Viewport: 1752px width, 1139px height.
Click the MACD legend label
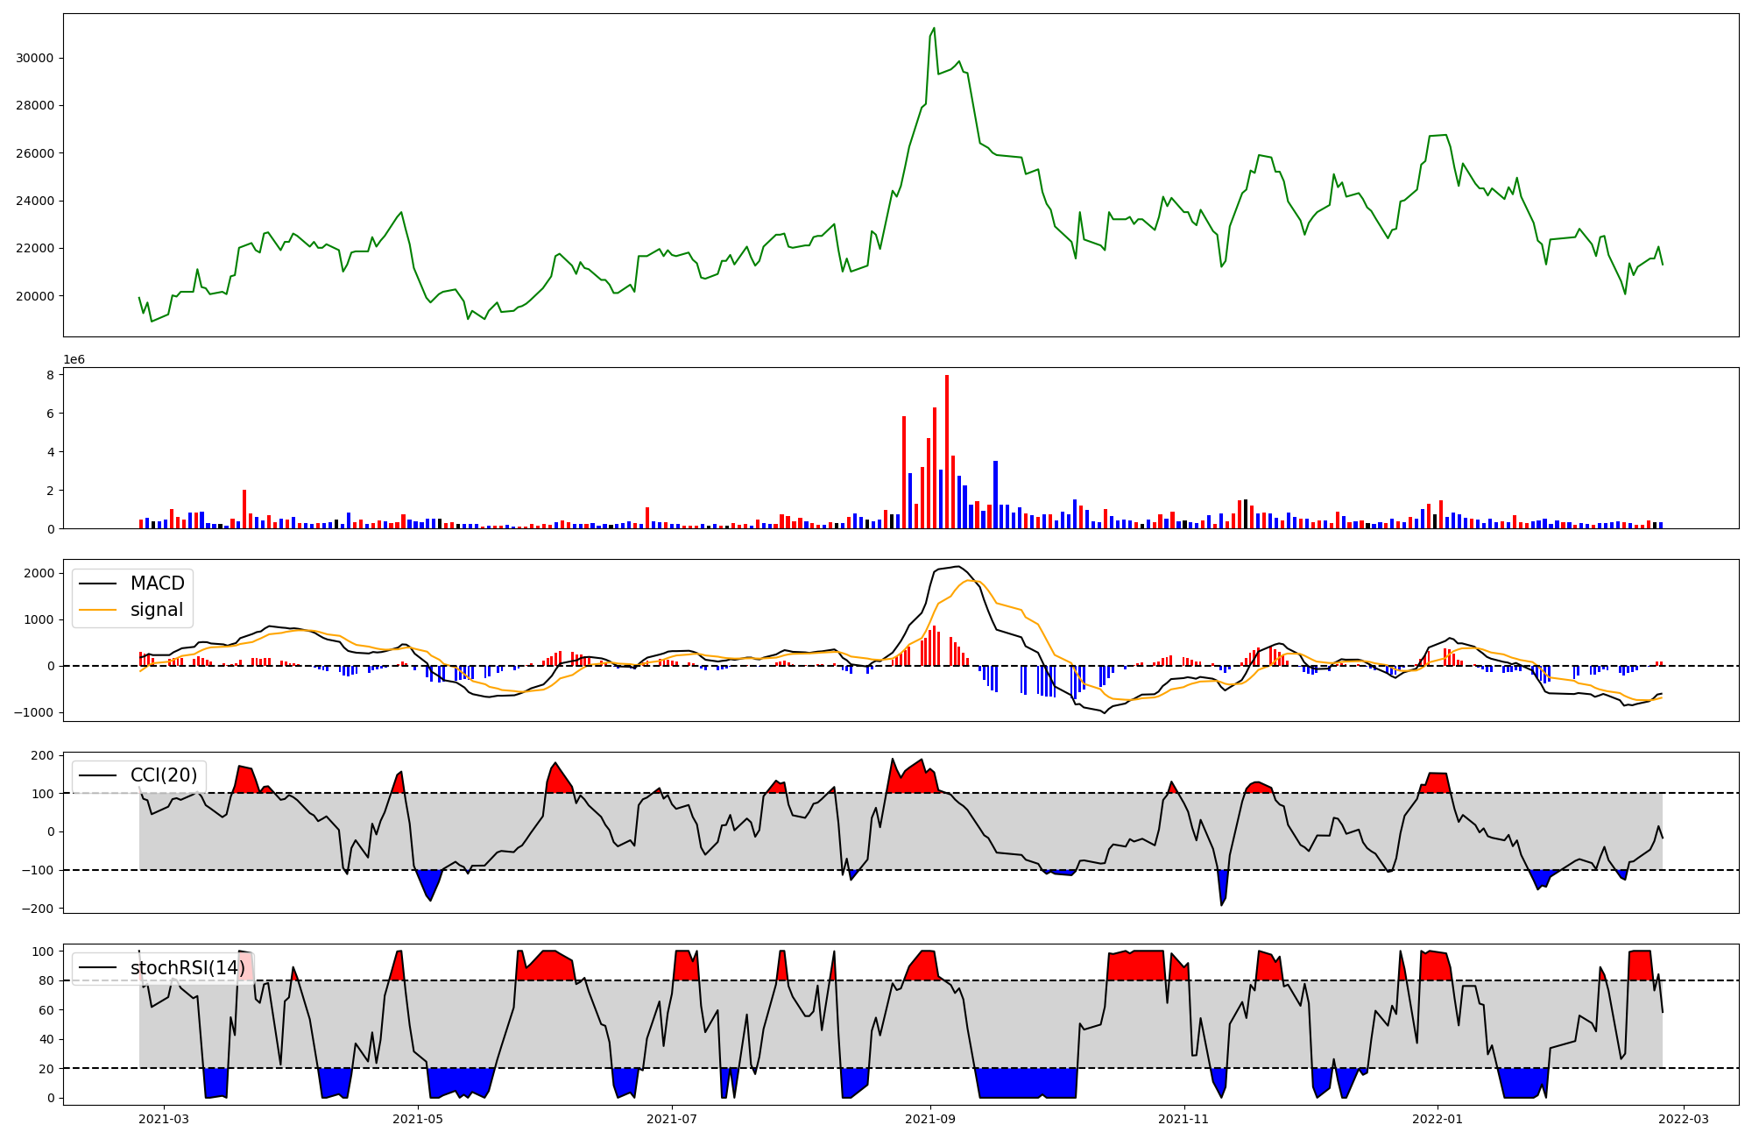coord(157,584)
